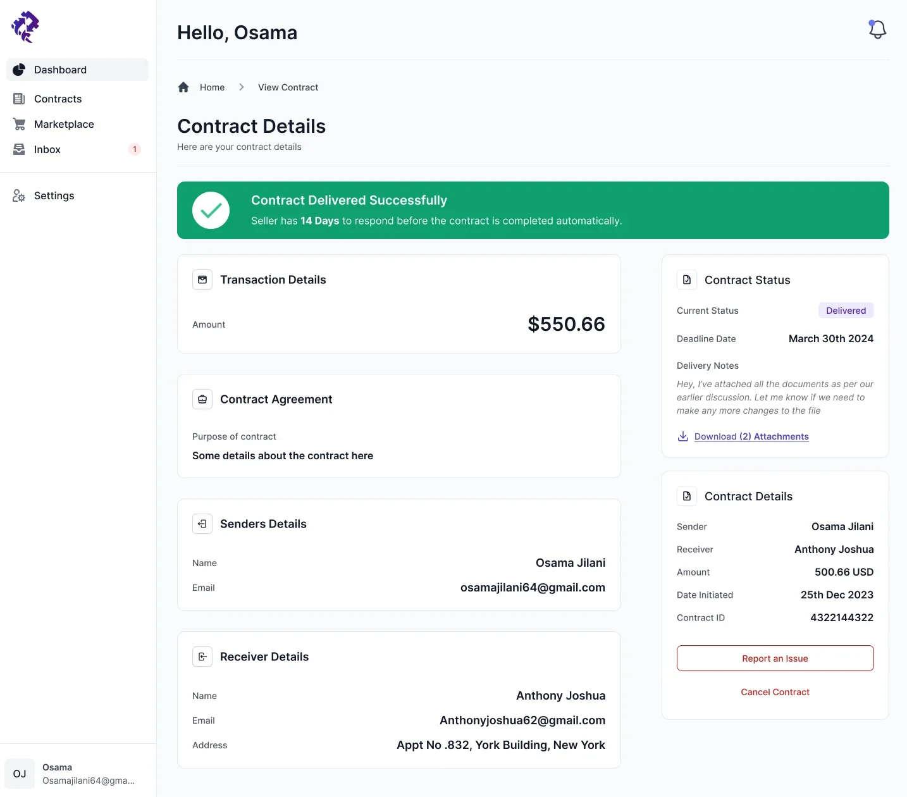Viewport: 907px width, 797px height.
Task: Click the OJ user avatar
Action: (20, 774)
